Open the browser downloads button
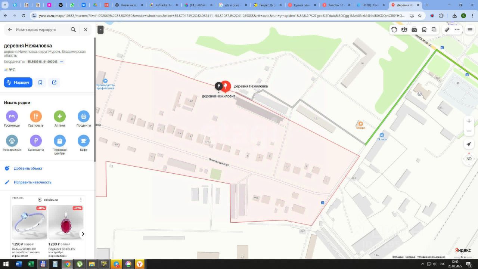This screenshot has width=478, height=269. pos(454,16)
